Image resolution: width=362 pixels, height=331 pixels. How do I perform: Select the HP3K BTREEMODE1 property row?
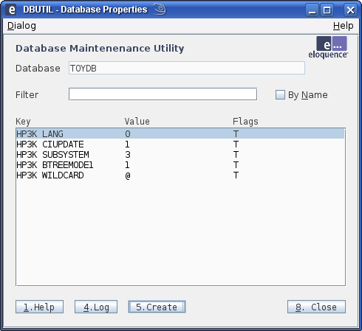coord(180,165)
